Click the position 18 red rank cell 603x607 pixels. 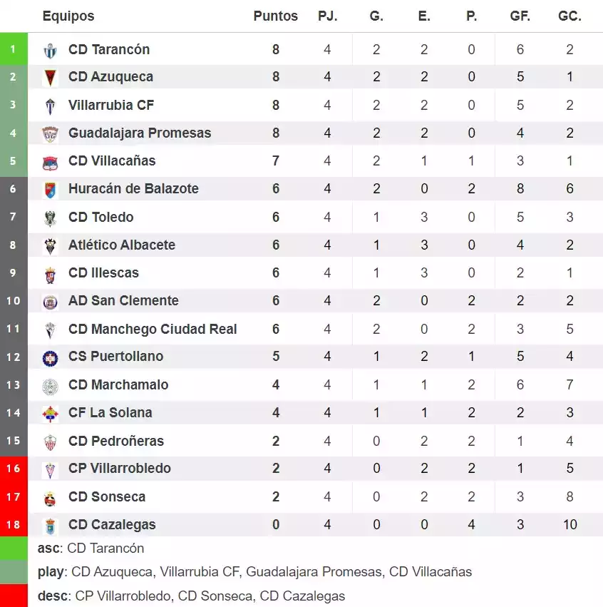(14, 524)
